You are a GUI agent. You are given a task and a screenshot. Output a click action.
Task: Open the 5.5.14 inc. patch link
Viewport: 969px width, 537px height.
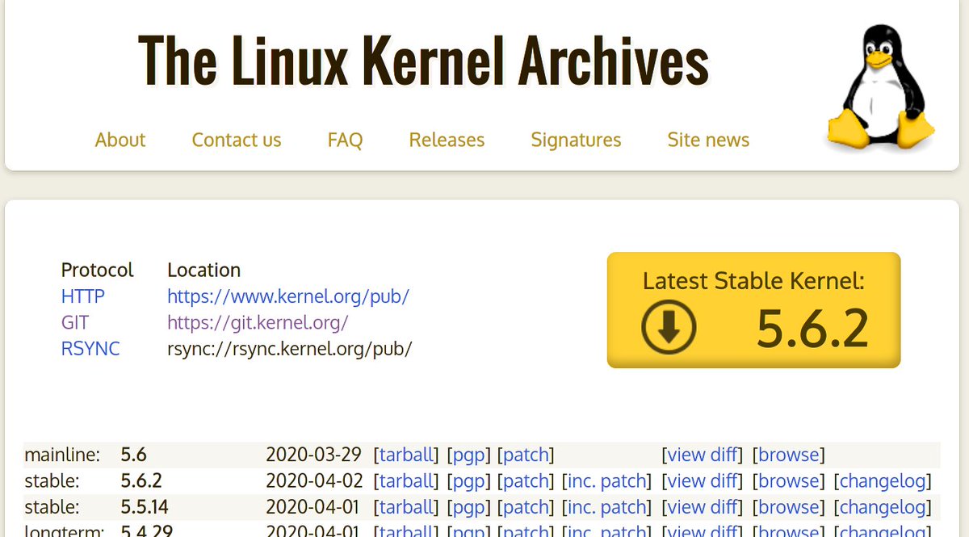(607, 507)
